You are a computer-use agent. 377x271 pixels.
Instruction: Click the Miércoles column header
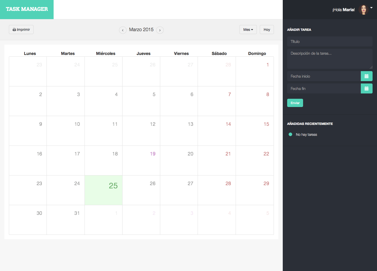pyautogui.click(x=106, y=53)
